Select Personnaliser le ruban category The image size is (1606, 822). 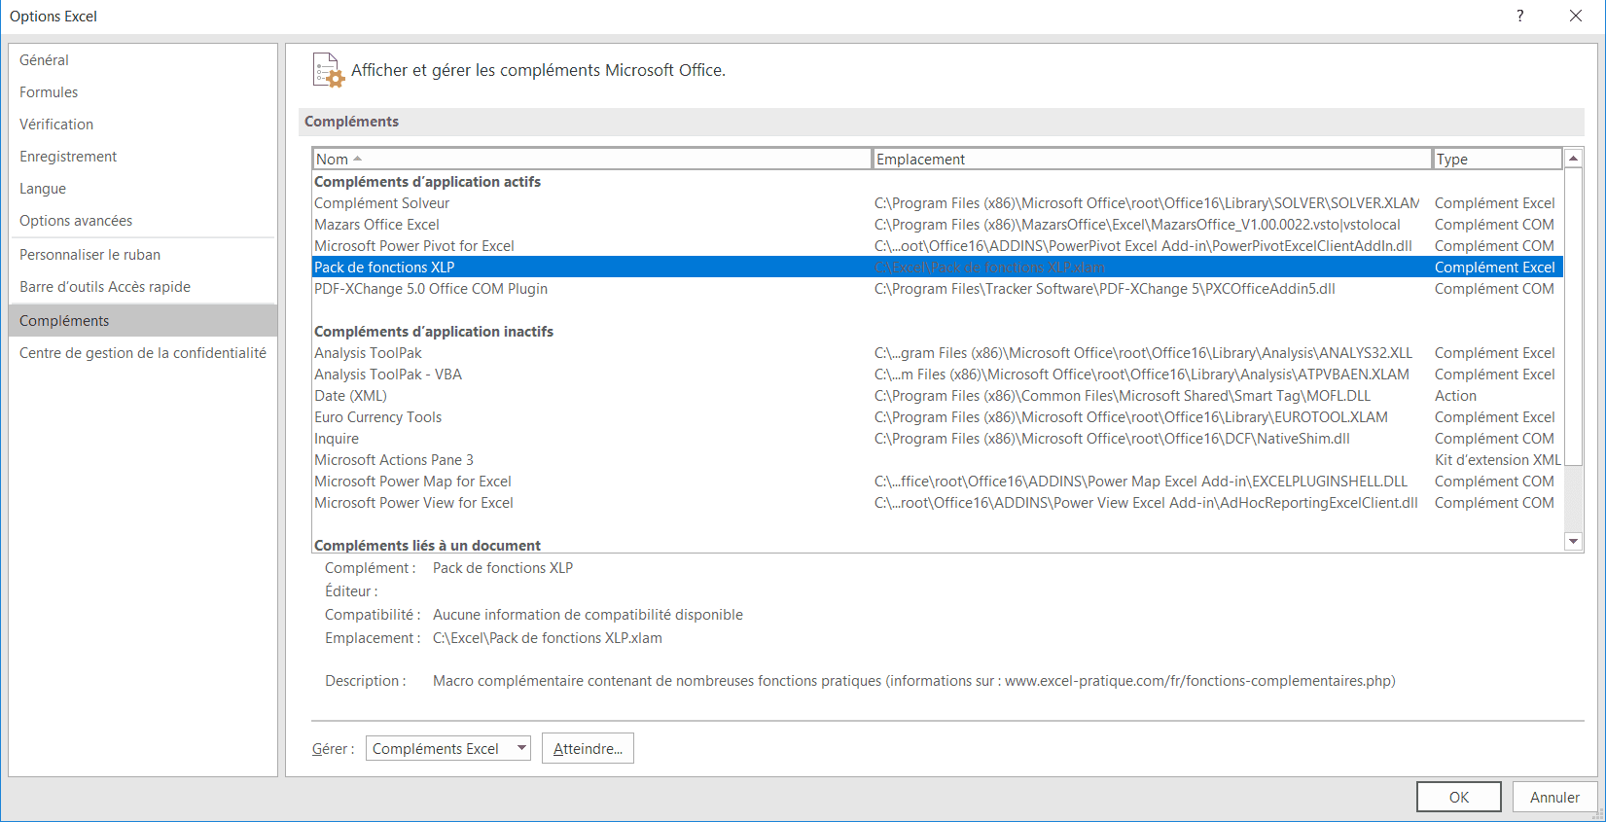tap(89, 255)
